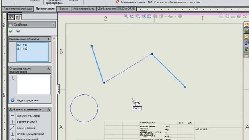Click the Недоопределен status text
The width and height of the screenshot is (249, 140).
pyautogui.click(x=28, y=100)
